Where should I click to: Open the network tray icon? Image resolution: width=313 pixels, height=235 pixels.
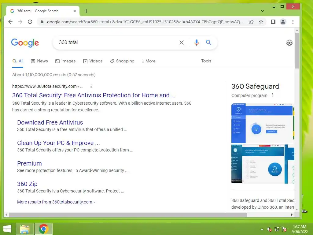coord(277,229)
